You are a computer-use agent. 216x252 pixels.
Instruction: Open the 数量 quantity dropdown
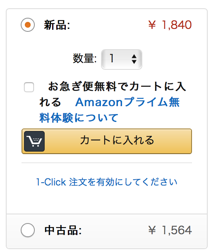click(x=122, y=59)
